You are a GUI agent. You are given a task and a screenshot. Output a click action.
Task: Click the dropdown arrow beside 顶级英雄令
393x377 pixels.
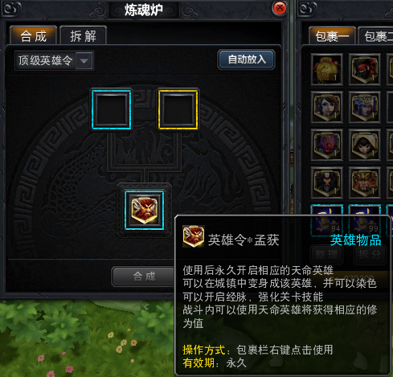click(x=84, y=61)
